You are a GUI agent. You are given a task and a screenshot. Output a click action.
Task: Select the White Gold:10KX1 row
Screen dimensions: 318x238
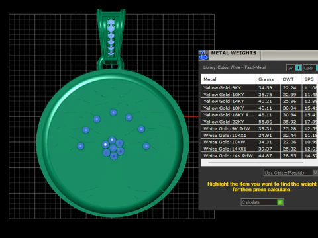[258, 135]
